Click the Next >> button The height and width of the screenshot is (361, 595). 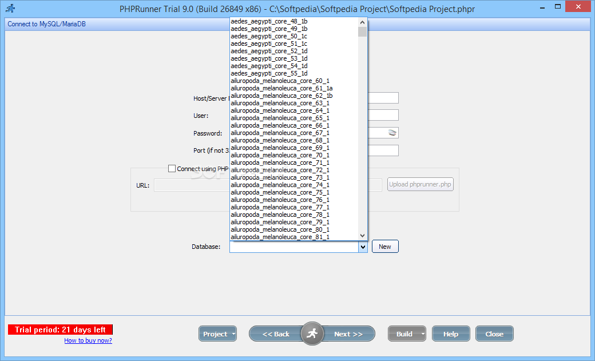[x=348, y=334]
